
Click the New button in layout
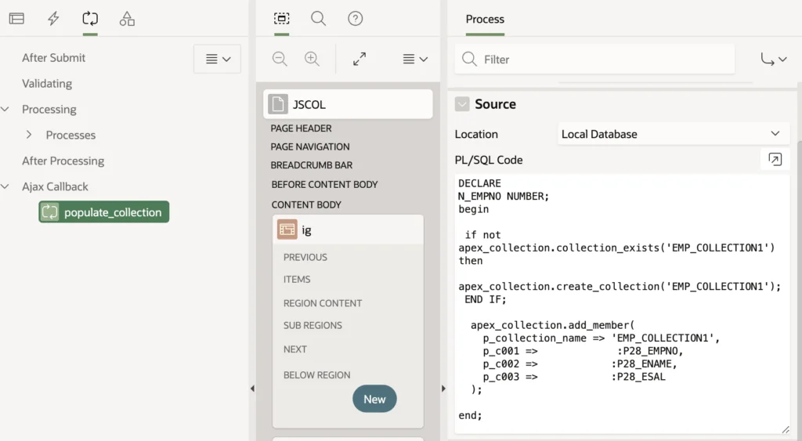[374, 399]
